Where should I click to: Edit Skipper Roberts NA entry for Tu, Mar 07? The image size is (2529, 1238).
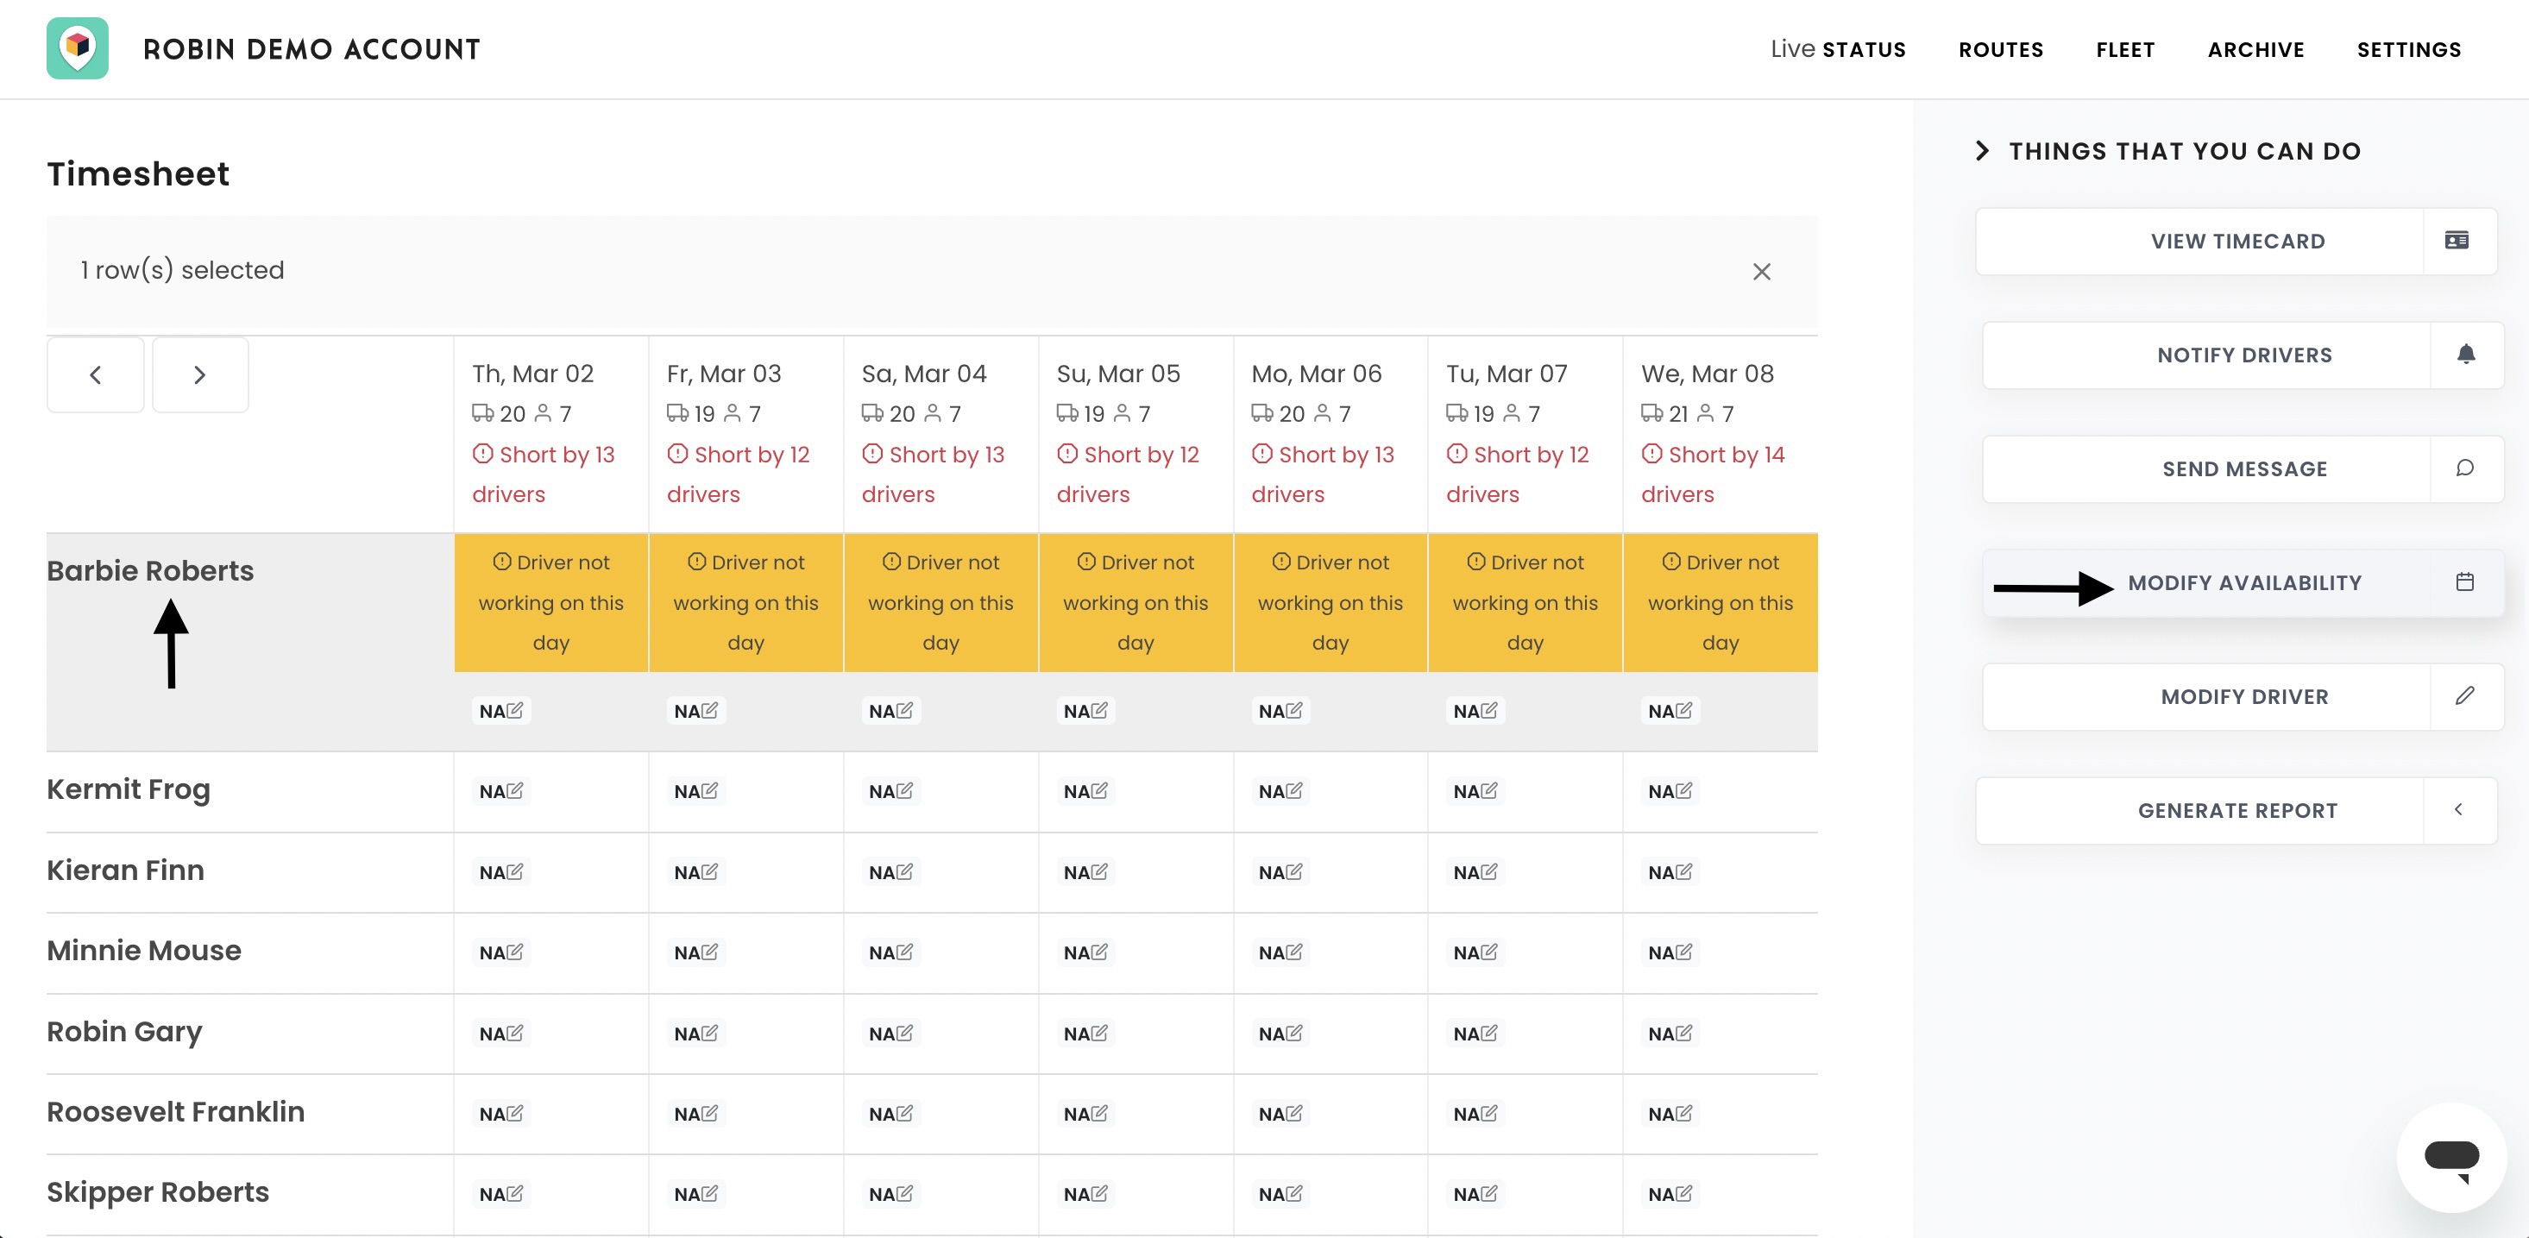point(1475,1195)
